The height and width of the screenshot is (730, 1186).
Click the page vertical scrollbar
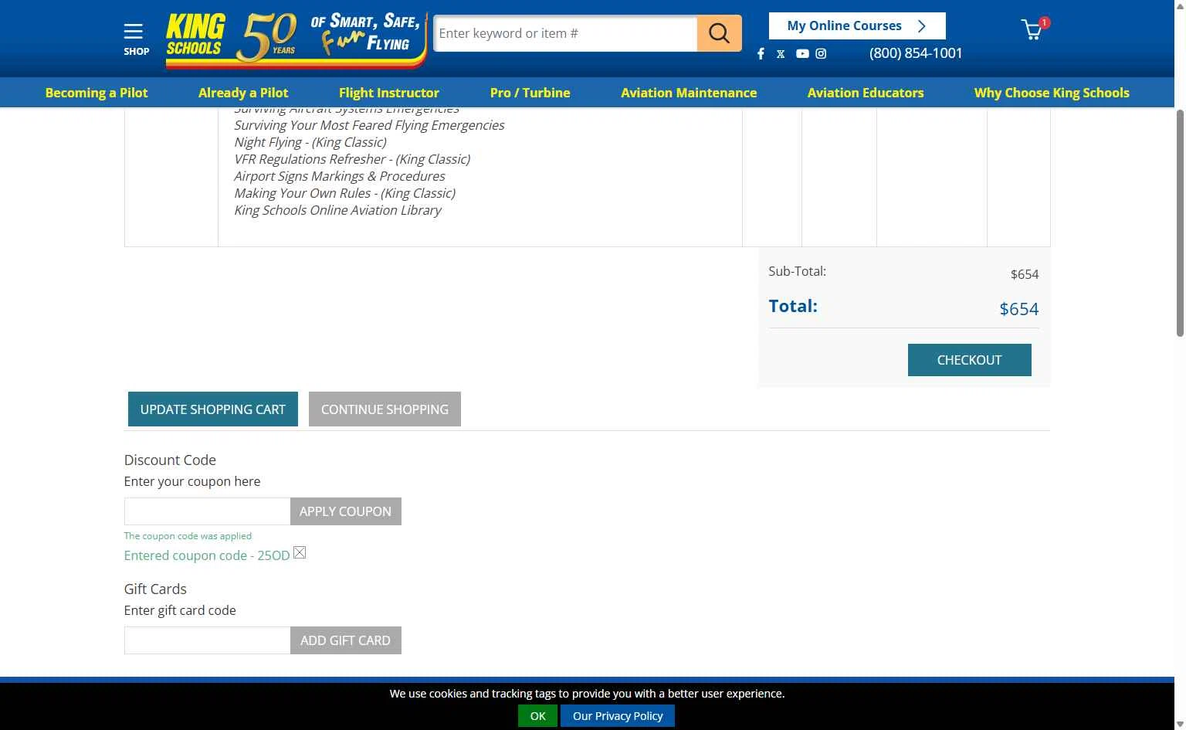(1180, 224)
